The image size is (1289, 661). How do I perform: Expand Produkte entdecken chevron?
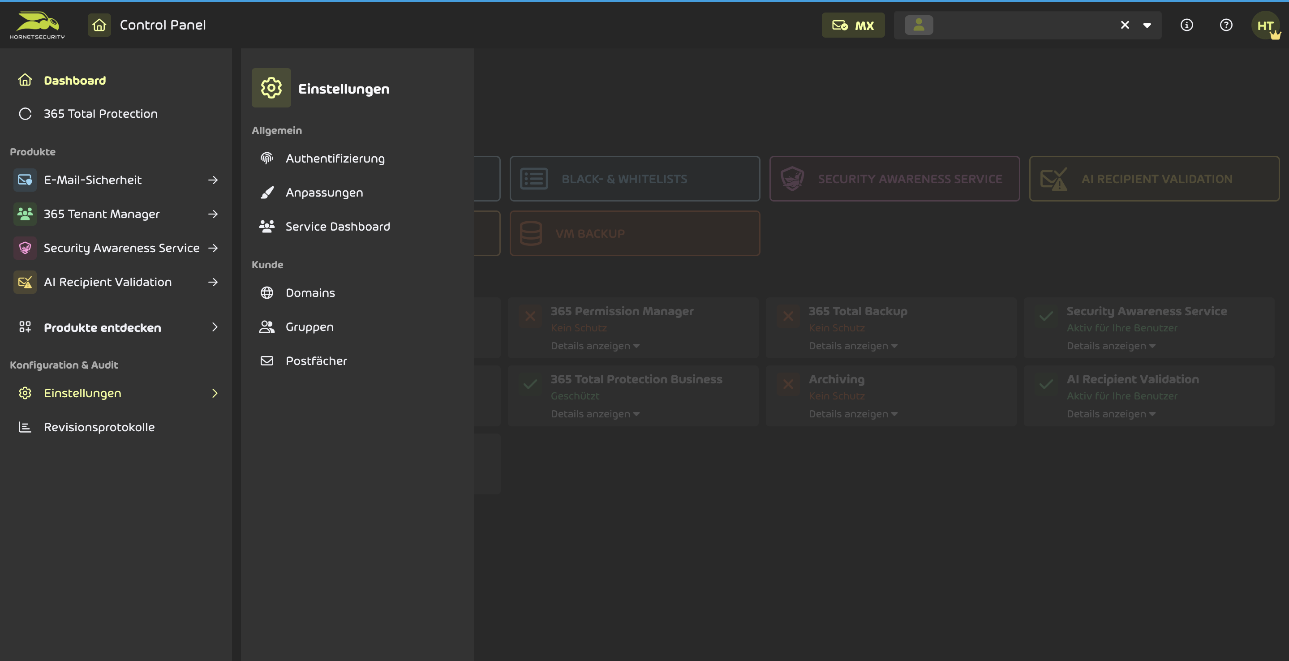[215, 327]
